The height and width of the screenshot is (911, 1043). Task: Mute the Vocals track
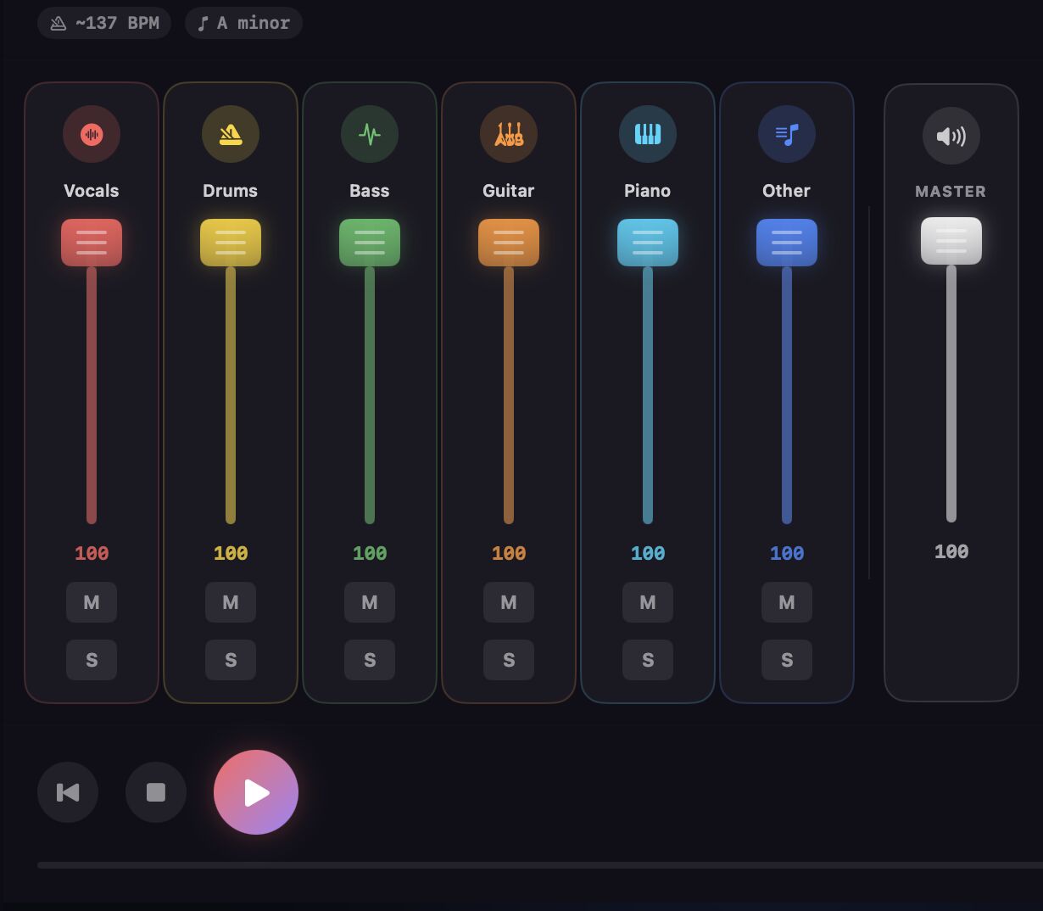coord(92,602)
